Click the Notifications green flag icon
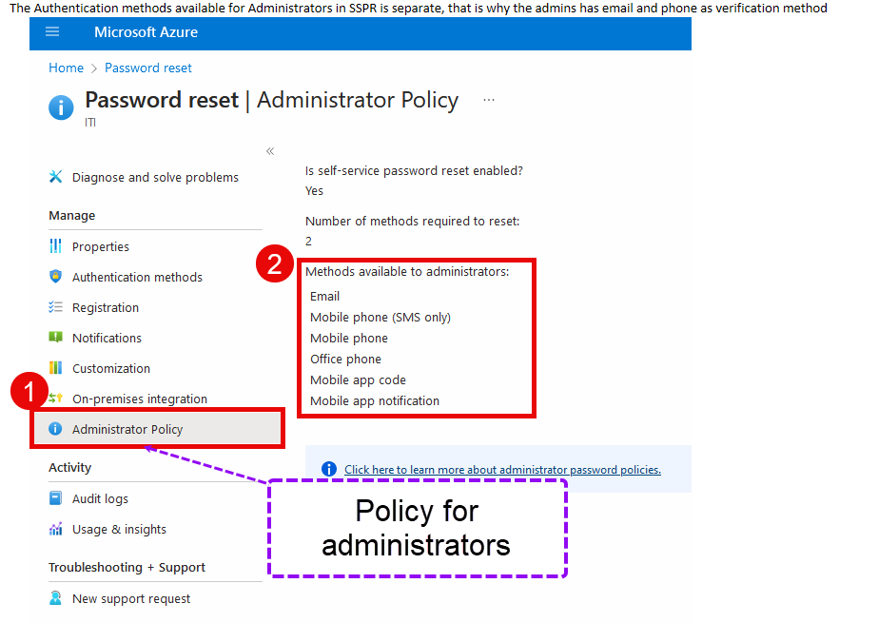 [55, 338]
